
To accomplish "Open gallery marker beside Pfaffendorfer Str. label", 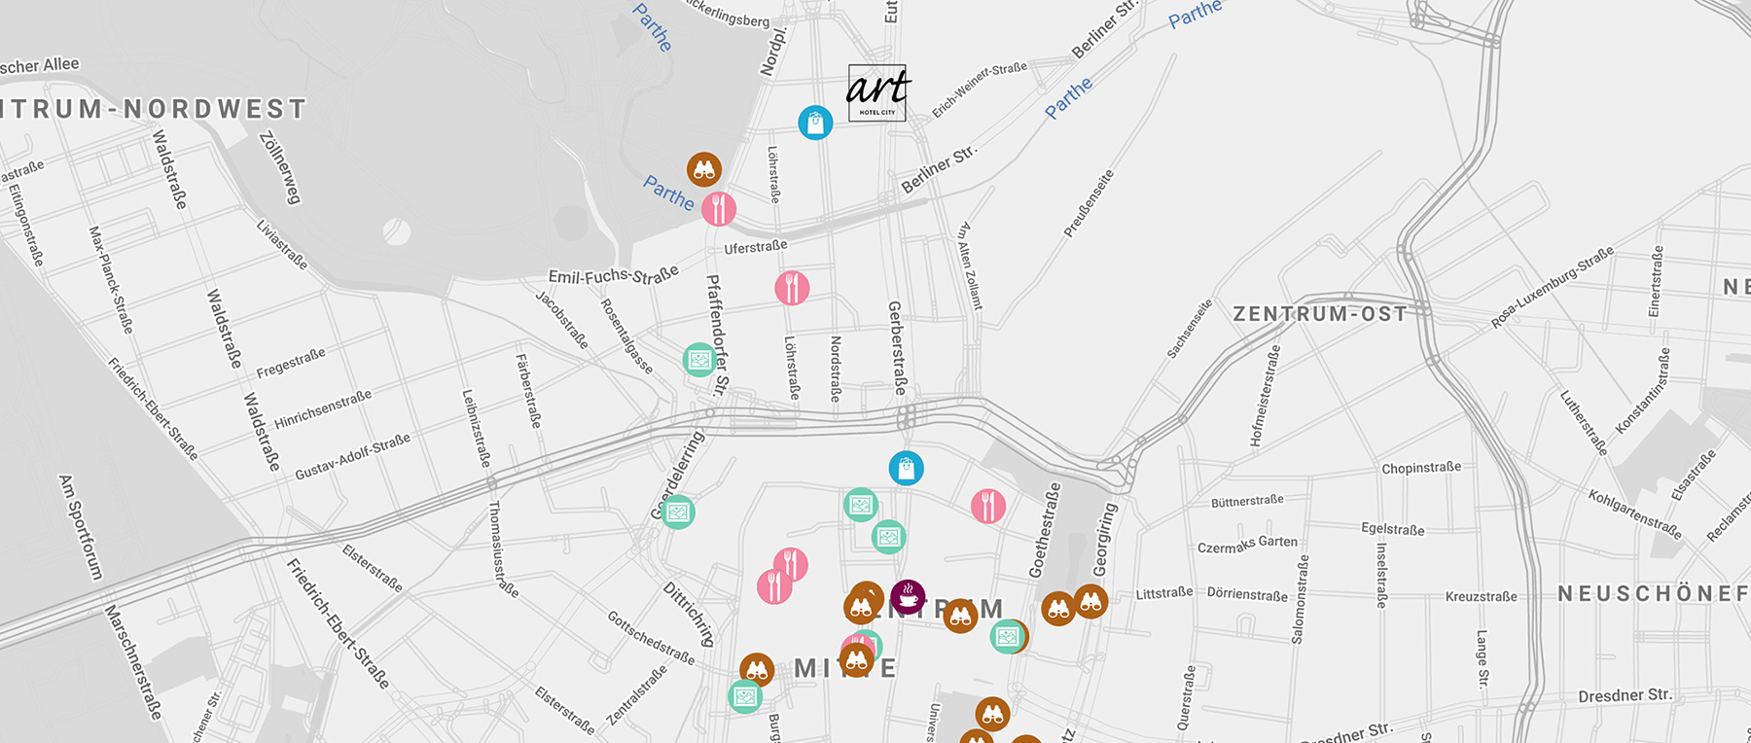I will point(699,360).
